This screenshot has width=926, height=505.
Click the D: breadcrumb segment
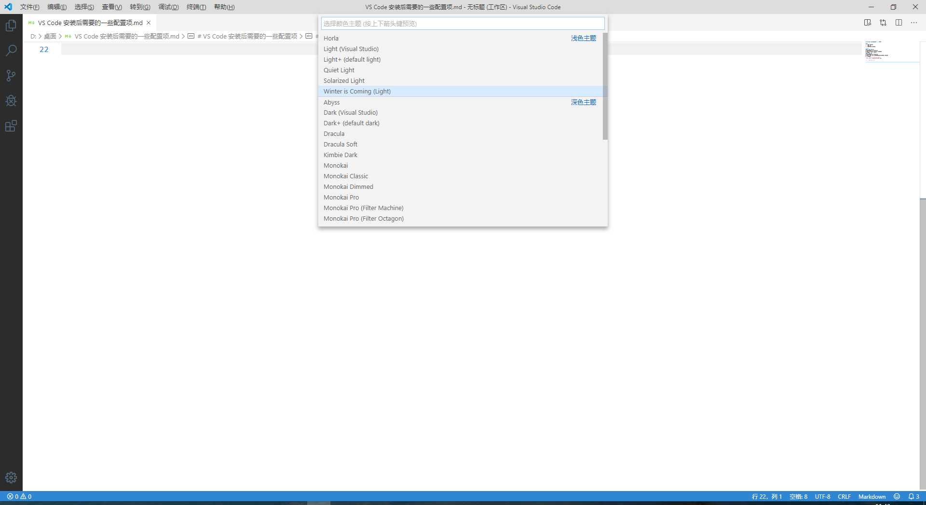33,36
